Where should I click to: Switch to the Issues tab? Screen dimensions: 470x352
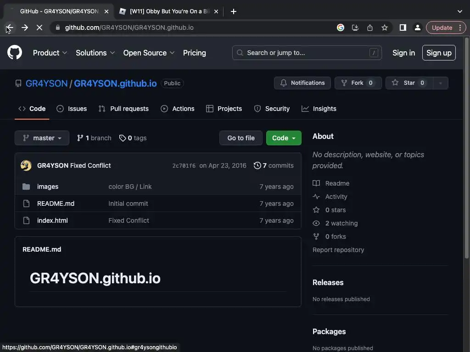coord(72,109)
